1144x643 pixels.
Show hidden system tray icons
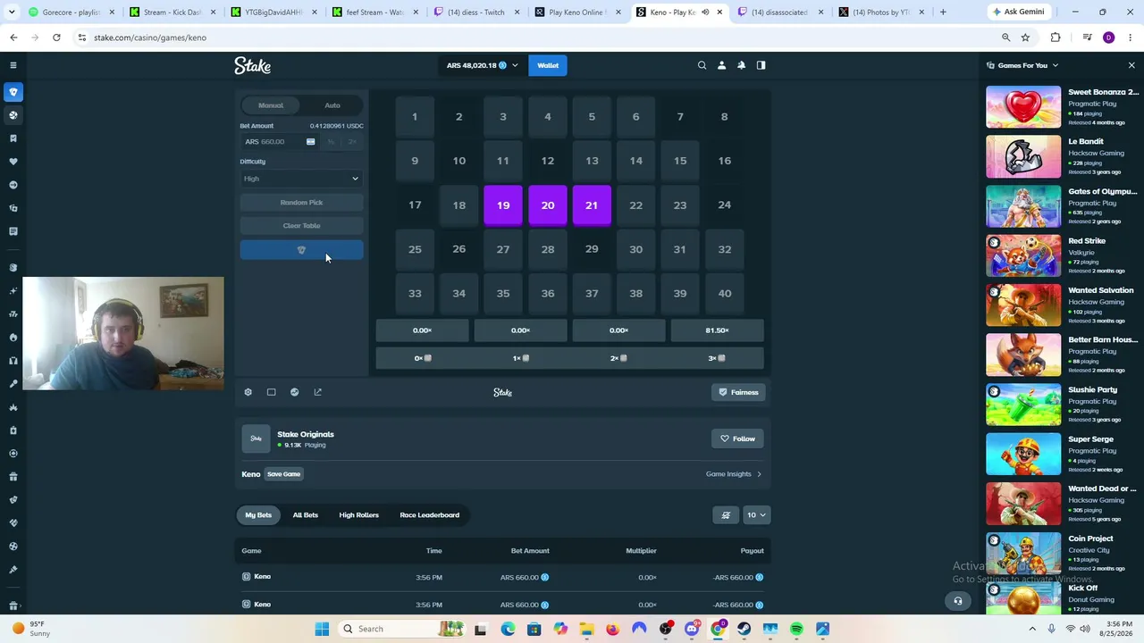1033,629
